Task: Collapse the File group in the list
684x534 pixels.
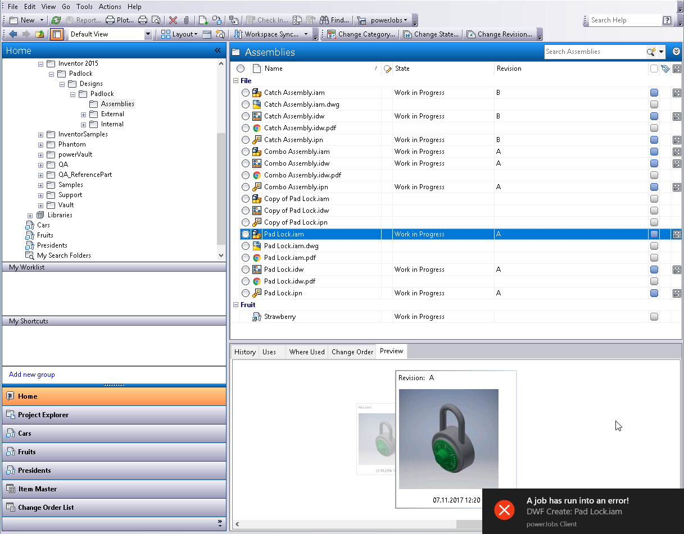Action: click(235, 81)
